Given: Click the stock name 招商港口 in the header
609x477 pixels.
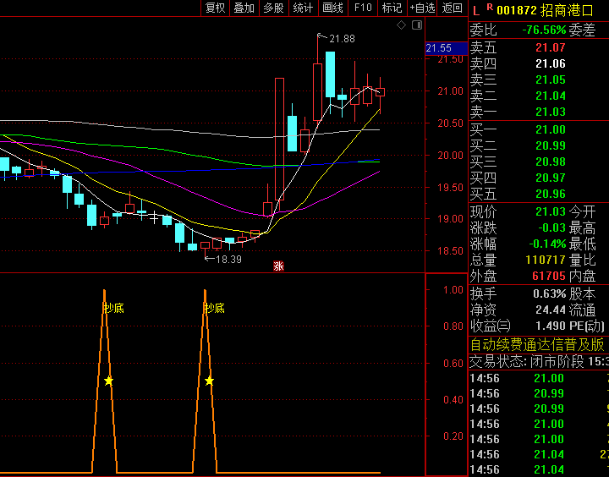Looking at the screenshot, I should pyautogui.click(x=568, y=10).
